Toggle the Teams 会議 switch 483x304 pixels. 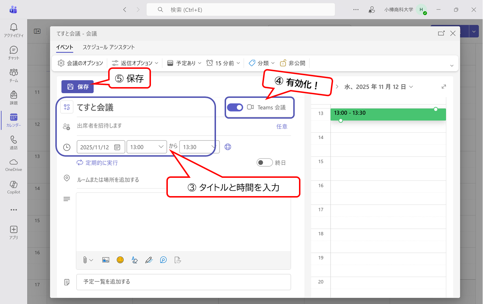[x=235, y=107]
